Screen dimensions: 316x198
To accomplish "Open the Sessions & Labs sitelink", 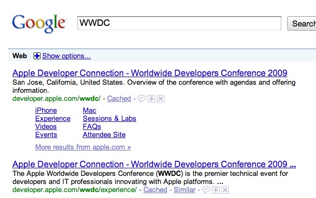I will [x=109, y=118].
